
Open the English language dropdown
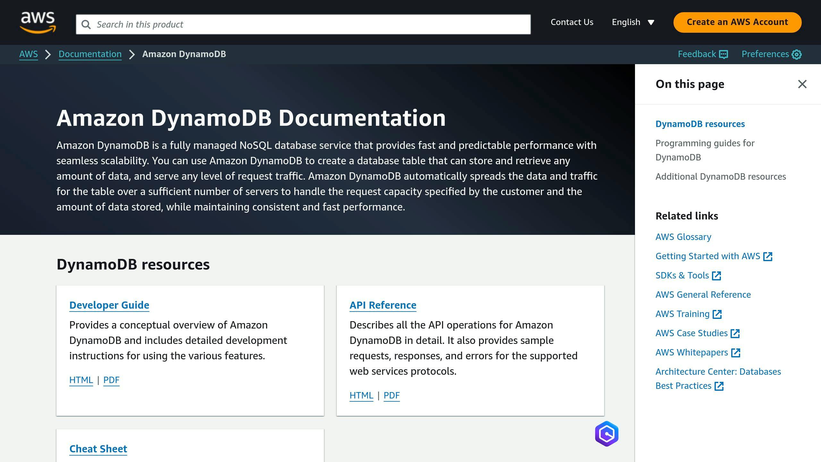click(633, 22)
